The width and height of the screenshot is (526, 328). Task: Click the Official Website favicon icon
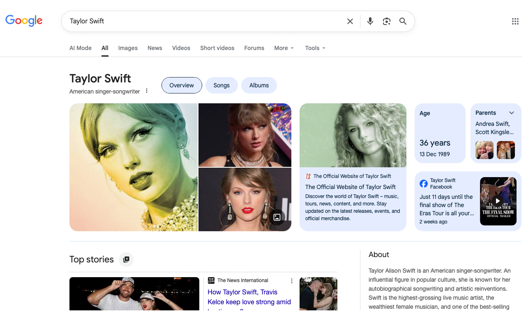[x=308, y=176]
